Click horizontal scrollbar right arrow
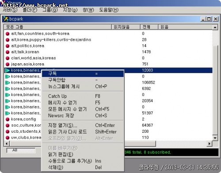Image resolution: width=221 pixels, height=173 pixels. click(x=210, y=143)
